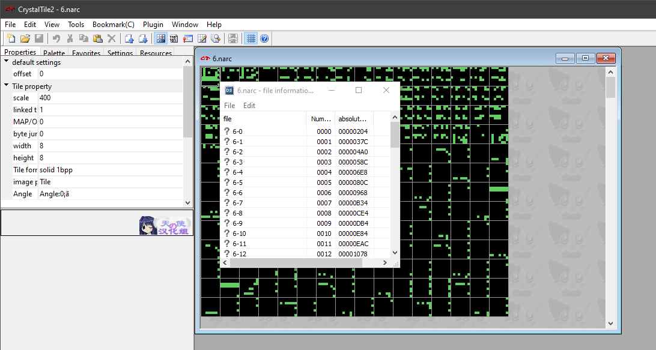Collapse the default settings section
656x350 pixels.
(x=7, y=62)
